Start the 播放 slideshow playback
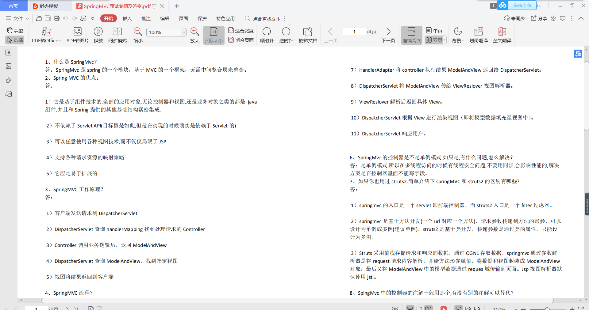 click(x=98, y=35)
